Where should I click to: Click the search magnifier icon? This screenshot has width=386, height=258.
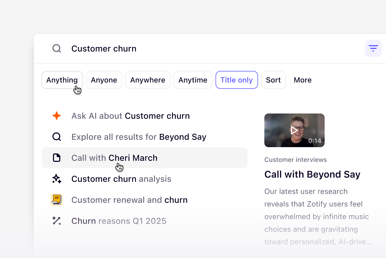57,49
